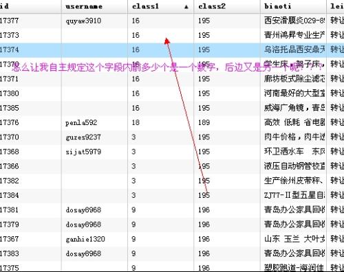The width and height of the screenshot is (344, 272).
Task: Click biaoti cell starting 环卫洒水车
Action: [x=294, y=152]
